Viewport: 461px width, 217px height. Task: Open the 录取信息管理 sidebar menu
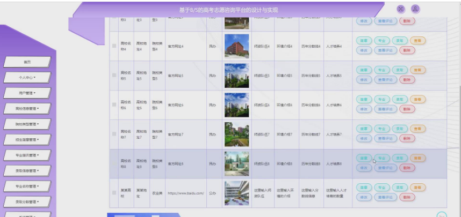click(x=27, y=171)
